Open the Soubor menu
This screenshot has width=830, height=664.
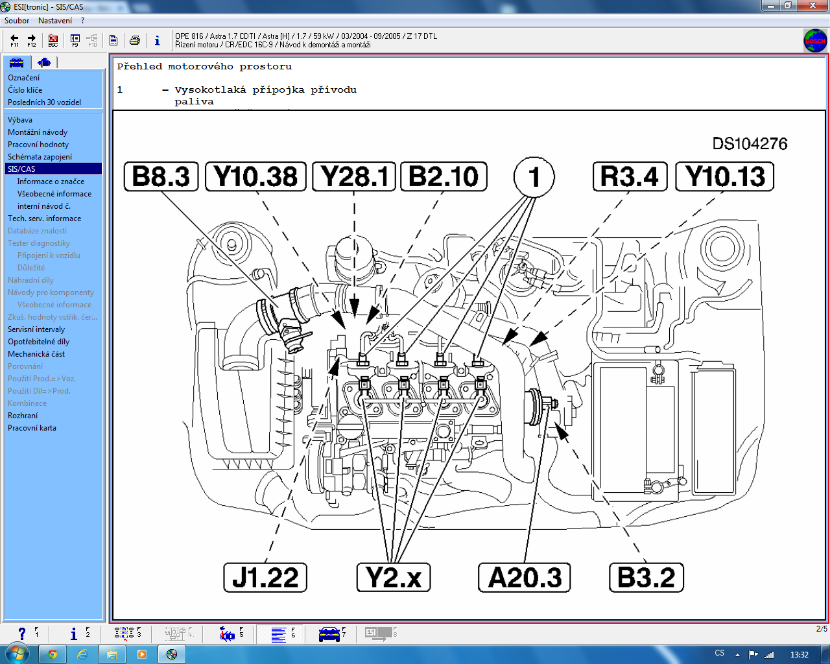(17, 21)
